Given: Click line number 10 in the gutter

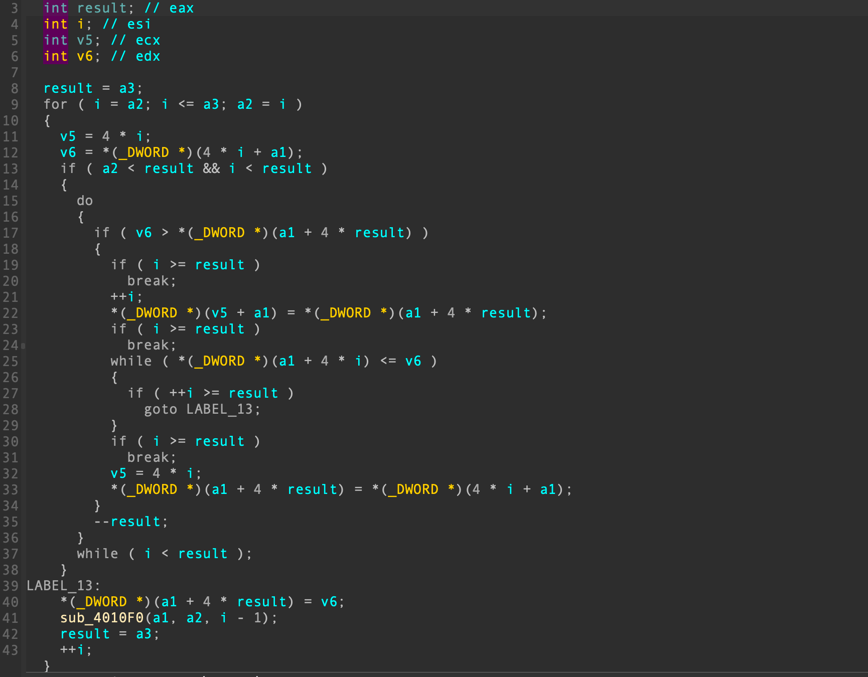Looking at the screenshot, I should click(11, 120).
